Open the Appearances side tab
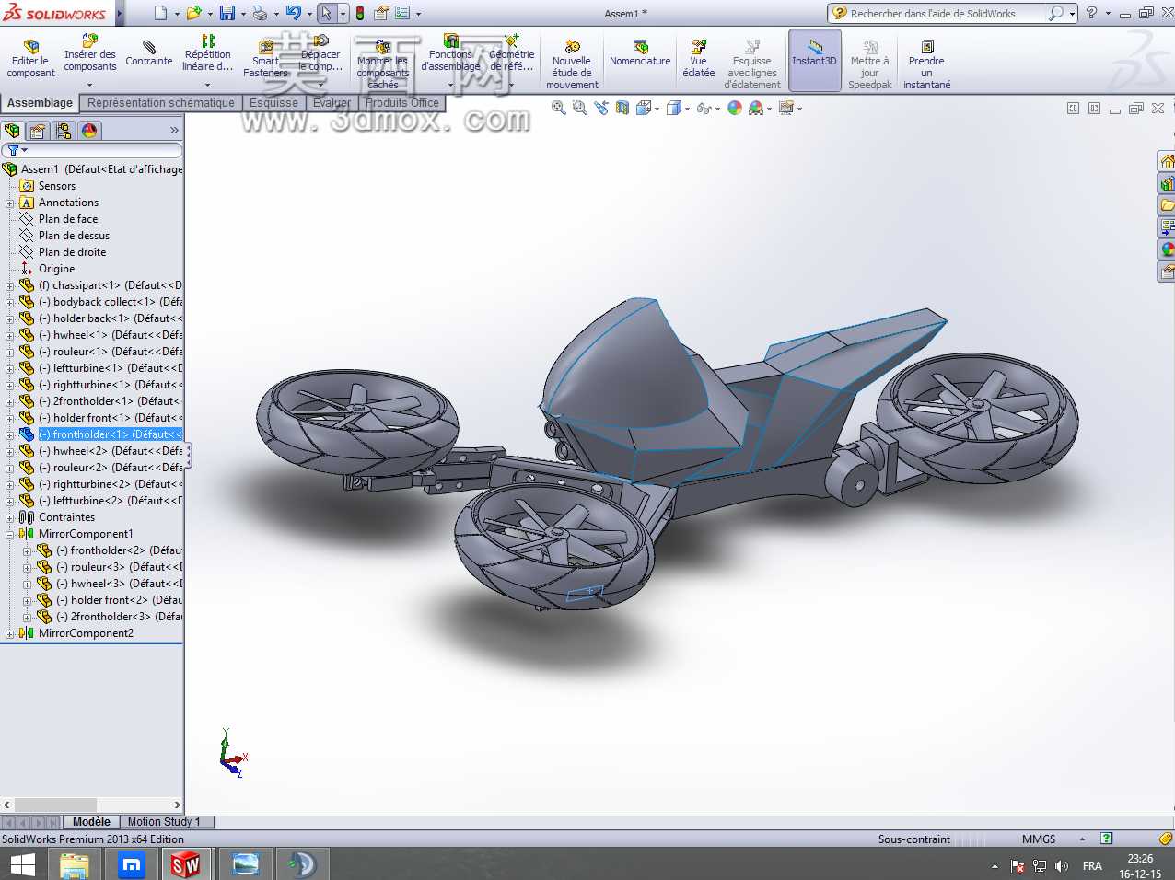 (x=1167, y=249)
